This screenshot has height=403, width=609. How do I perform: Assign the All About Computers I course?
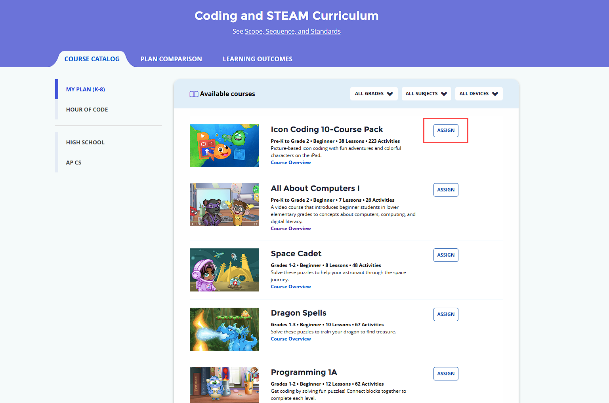[x=446, y=190]
